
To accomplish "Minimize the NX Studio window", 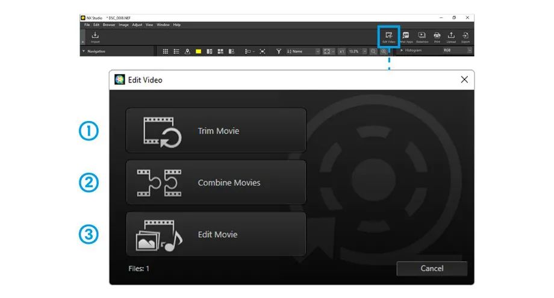I will pyautogui.click(x=441, y=17).
